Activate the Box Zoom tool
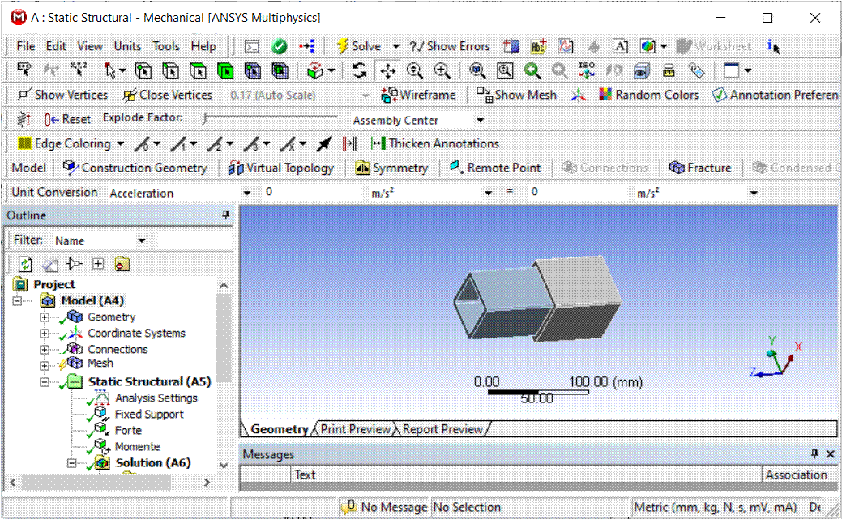This screenshot has width=842, height=519. click(x=442, y=70)
